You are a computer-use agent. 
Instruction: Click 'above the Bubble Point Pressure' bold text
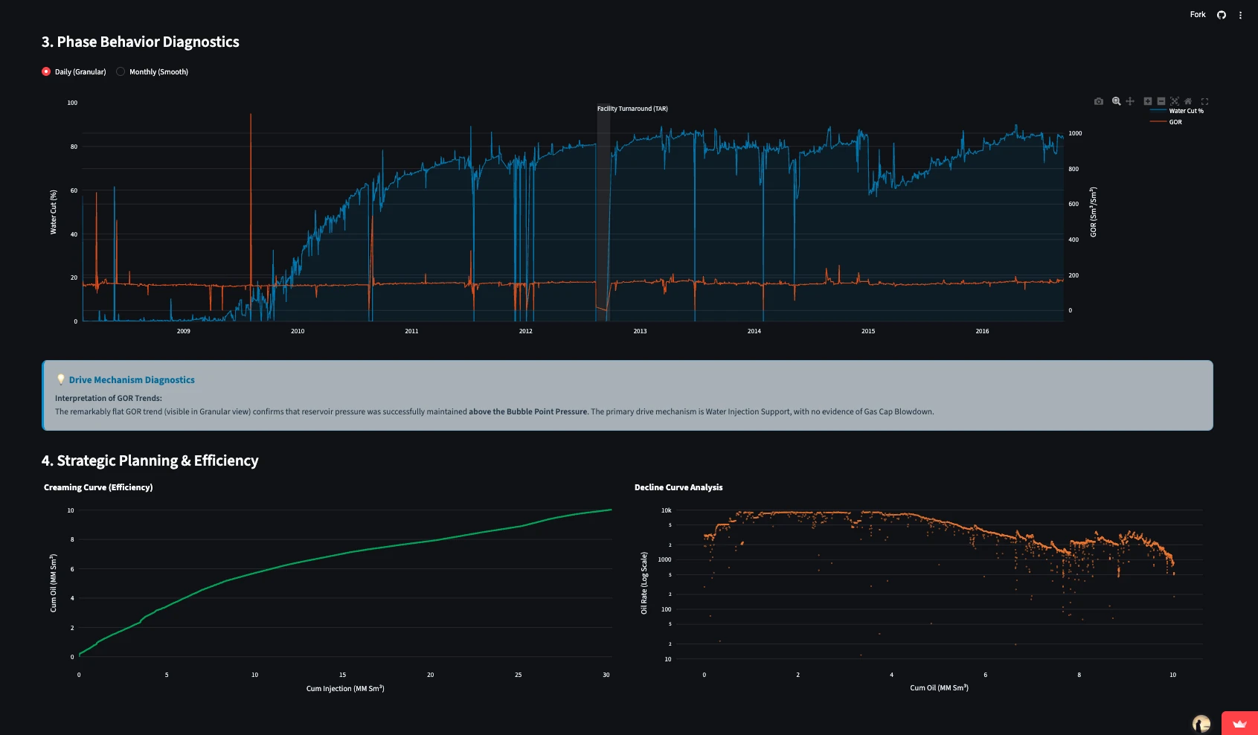(x=528, y=412)
